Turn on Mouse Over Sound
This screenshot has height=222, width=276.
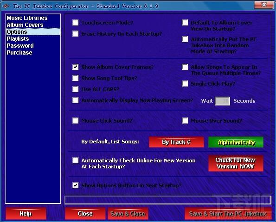point(185,121)
